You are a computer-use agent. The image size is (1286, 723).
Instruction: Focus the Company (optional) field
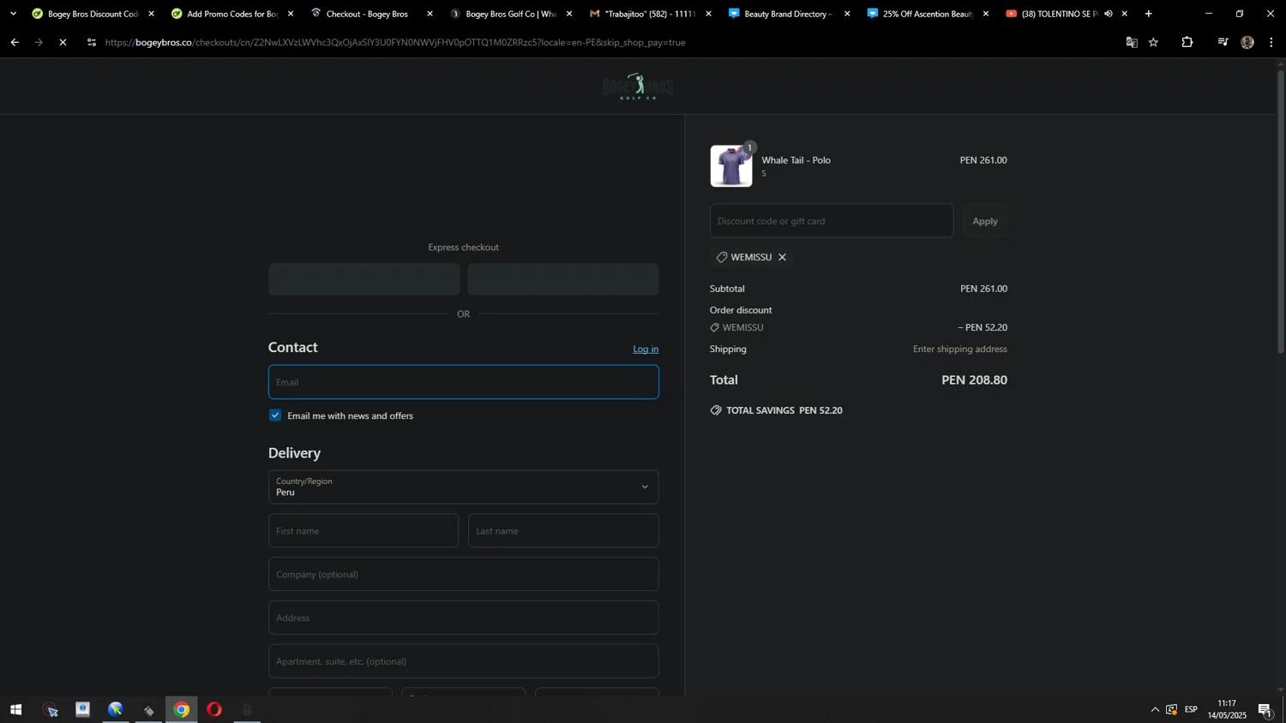(464, 574)
